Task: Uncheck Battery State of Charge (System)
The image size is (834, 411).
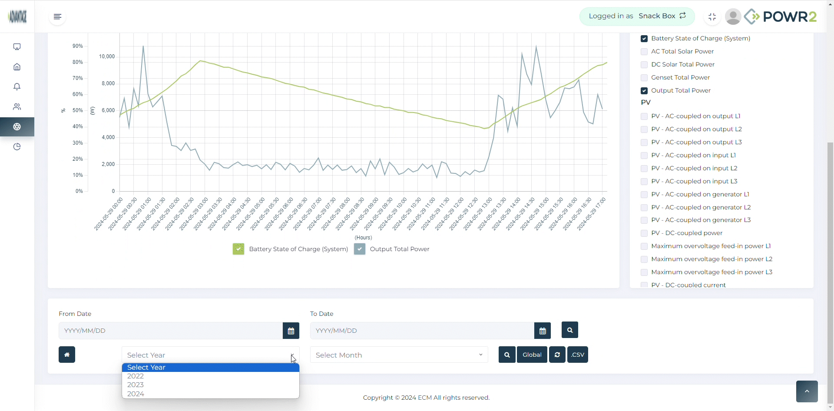Action: pyautogui.click(x=644, y=39)
